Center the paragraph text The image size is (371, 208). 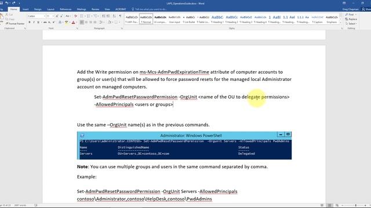point(86,22)
